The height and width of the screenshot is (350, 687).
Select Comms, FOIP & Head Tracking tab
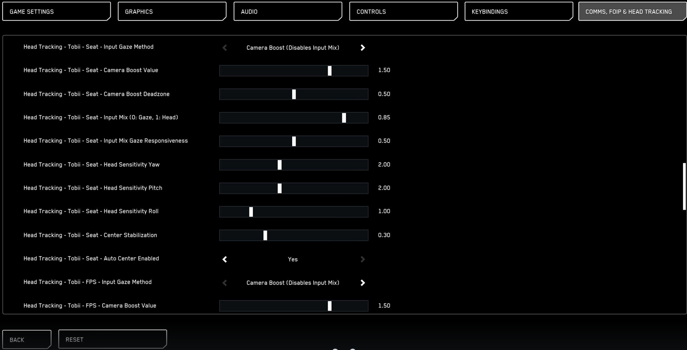(x=632, y=11)
